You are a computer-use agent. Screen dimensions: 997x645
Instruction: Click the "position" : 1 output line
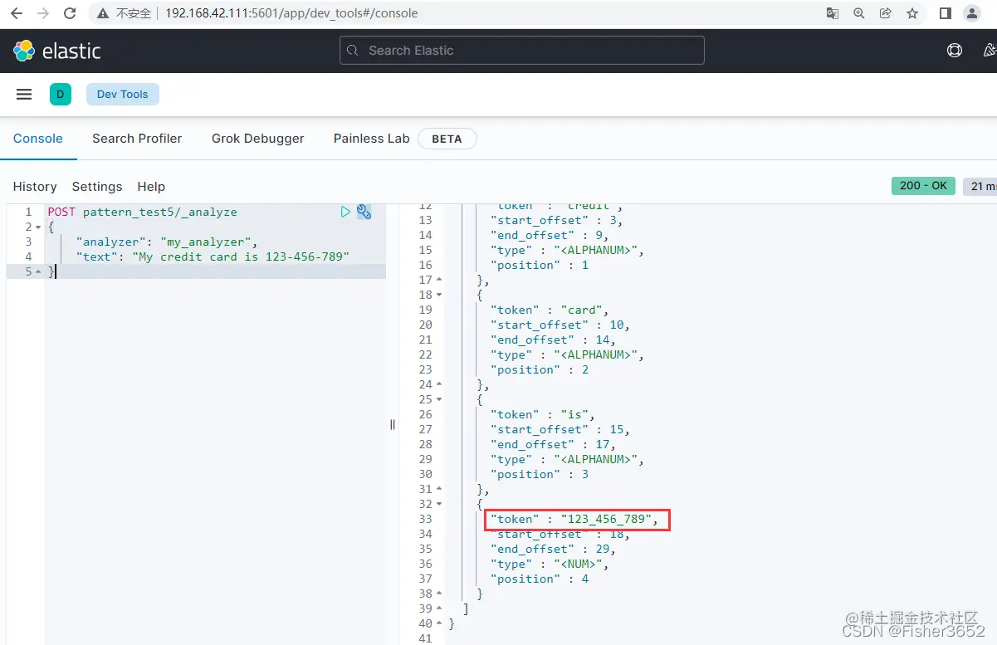point(539,266)
